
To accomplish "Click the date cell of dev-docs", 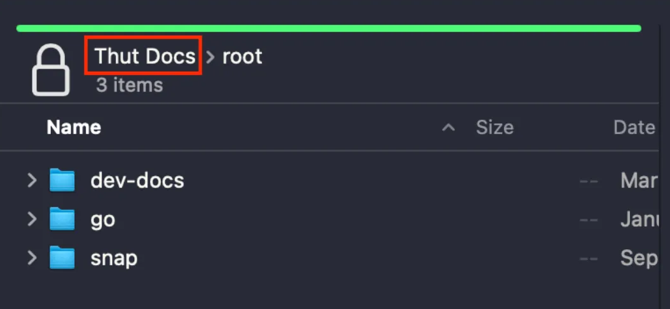I will [x=638, y=181].
